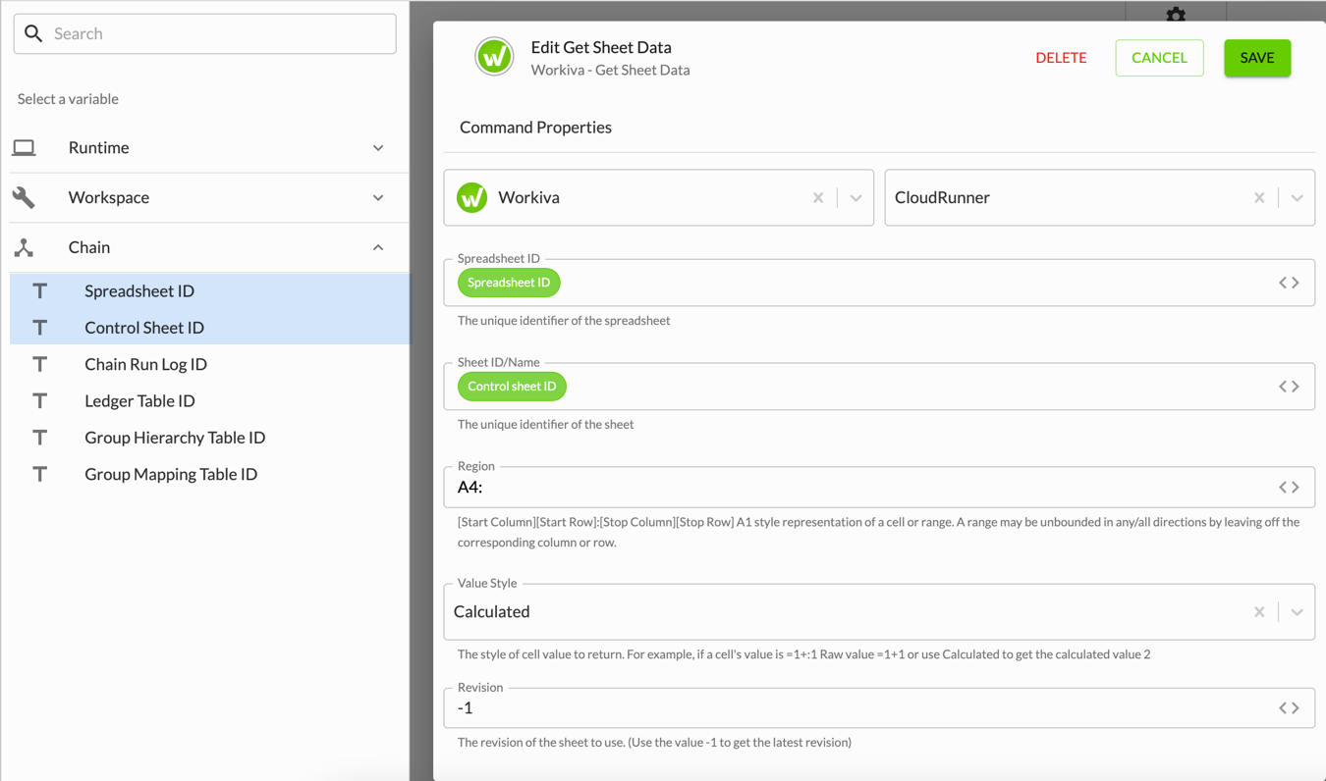Clear the Workiva connector selection
The width and height of the screenshot is (1326, 781).
point(818,198)
